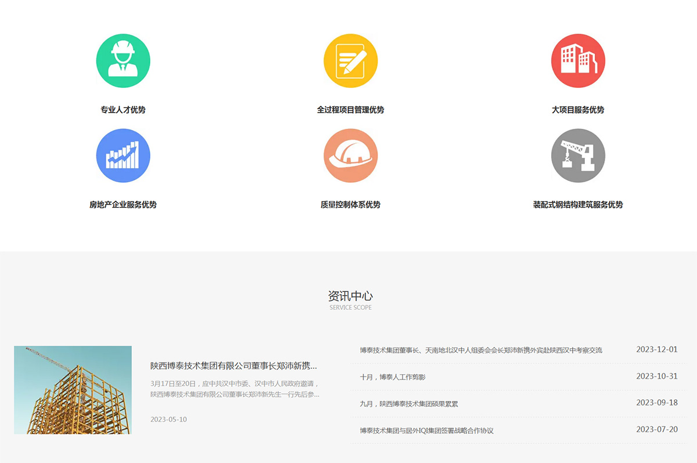This screenshot has height=463, width=697.
Task: Click the yellow scaffolding building news thumbnail
Action: [x=73, y=390]
